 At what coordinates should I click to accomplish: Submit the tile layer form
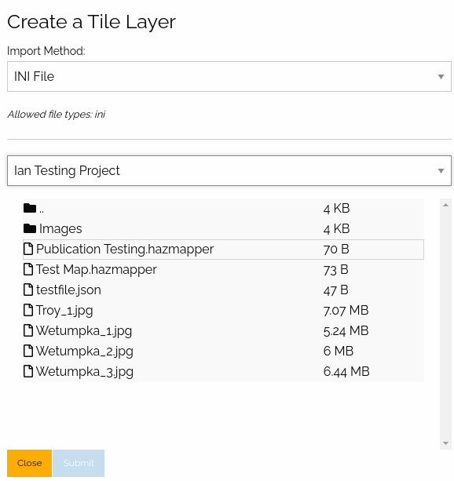tap(79, 463)
